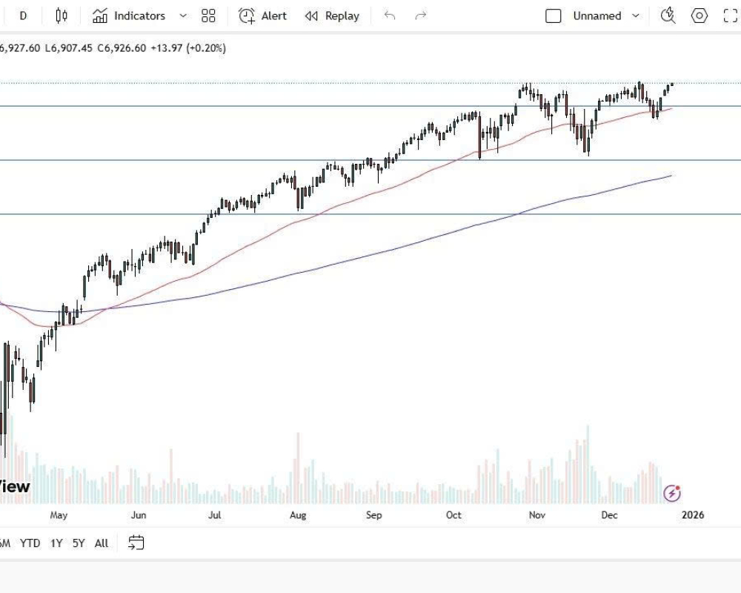Enter fullscreen mode
This screenshot has width=741, height=593.
coord(730,16)
